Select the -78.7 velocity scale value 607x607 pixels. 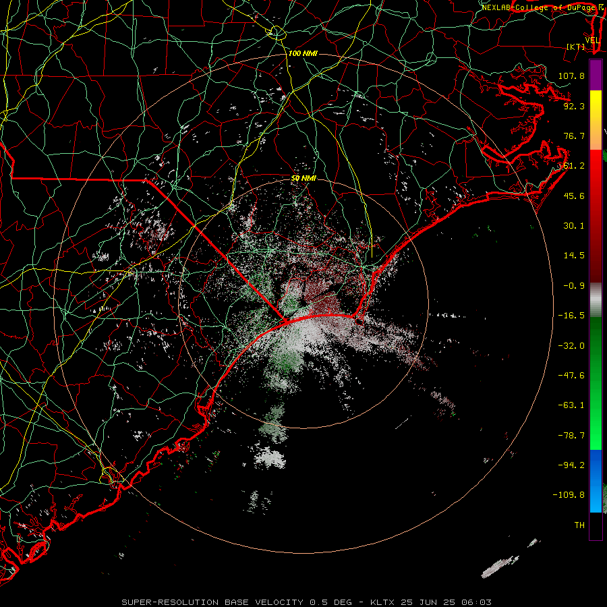point(571,436)
